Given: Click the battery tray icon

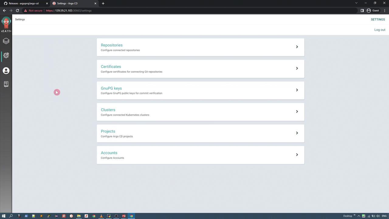Looking at the screenshot, I should coord(373,216).
